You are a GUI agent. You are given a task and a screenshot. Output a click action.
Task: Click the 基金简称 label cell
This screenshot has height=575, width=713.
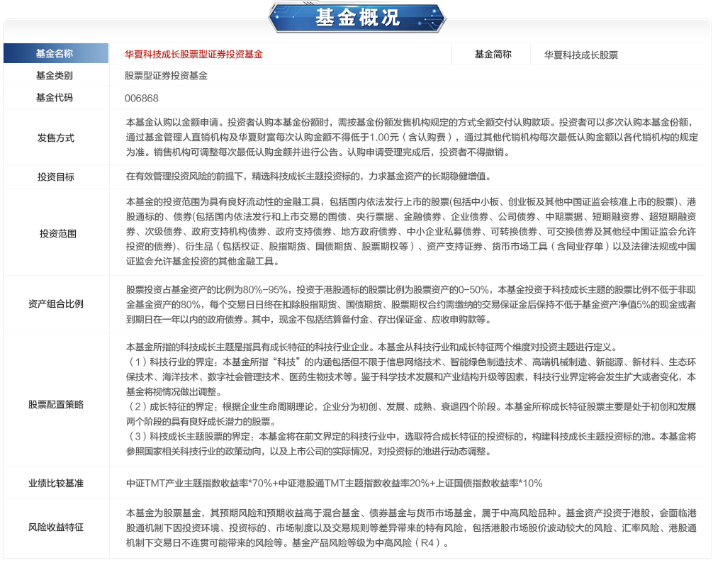(493, 55)
